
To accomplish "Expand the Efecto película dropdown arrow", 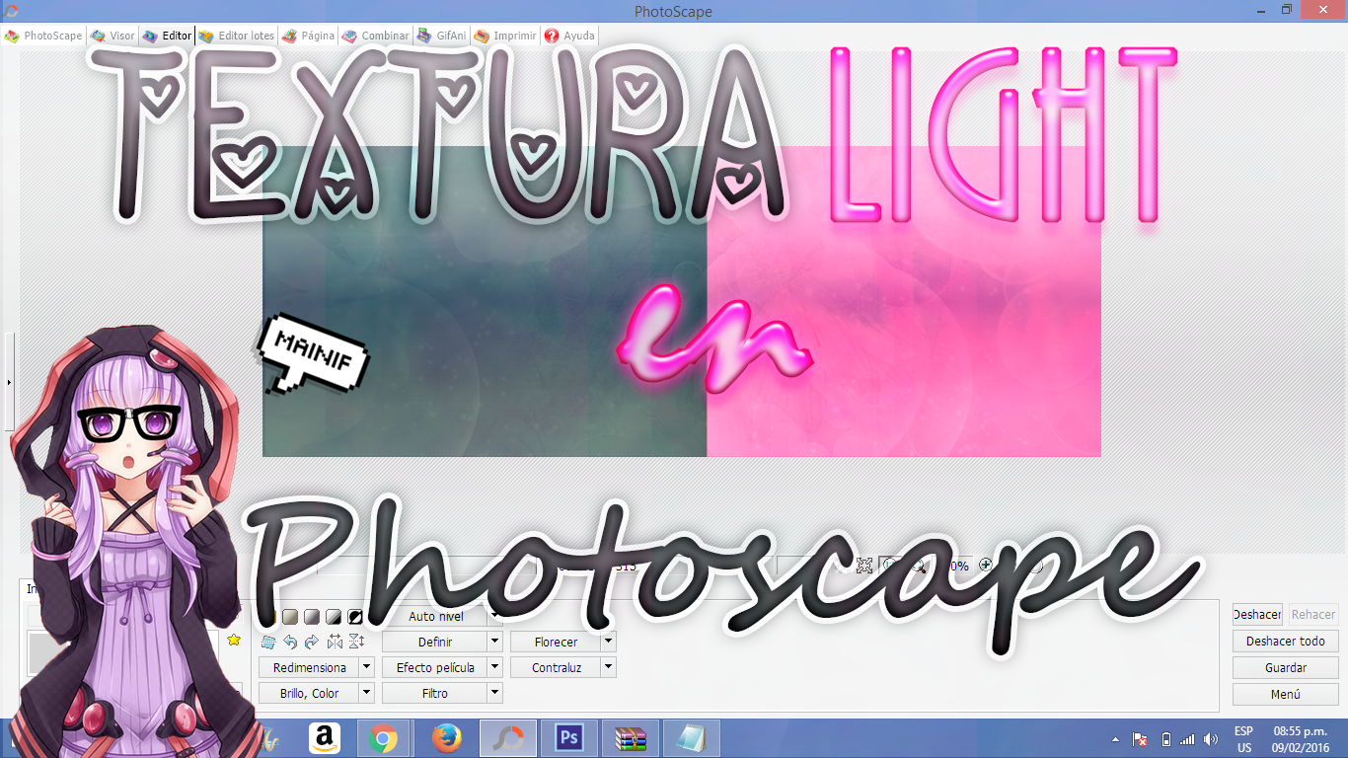I will coord(495,667).
